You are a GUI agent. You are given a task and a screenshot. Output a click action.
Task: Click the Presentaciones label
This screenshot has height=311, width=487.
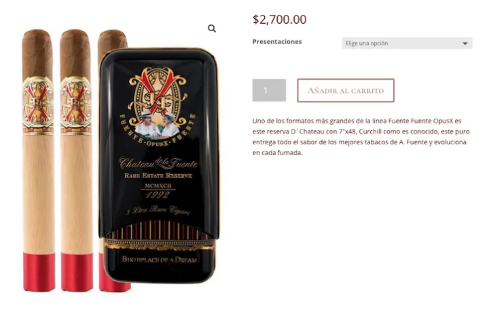coord(277,41)
